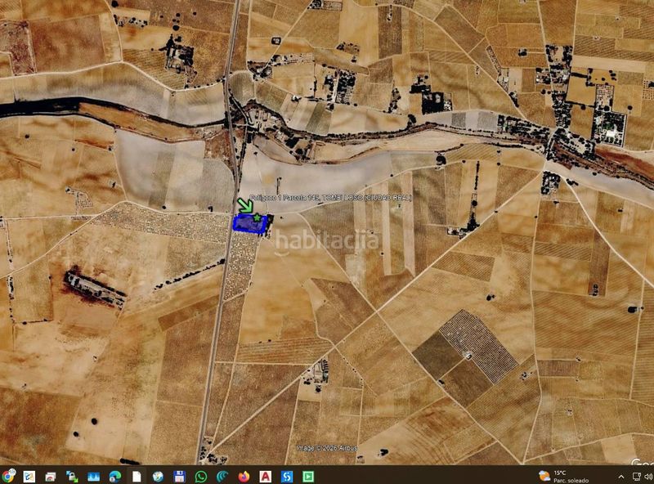The width and height of the screenshot is (654, 484).
Task: Launch Microsoft Edge from the taskbar
Action: (115, 476)
